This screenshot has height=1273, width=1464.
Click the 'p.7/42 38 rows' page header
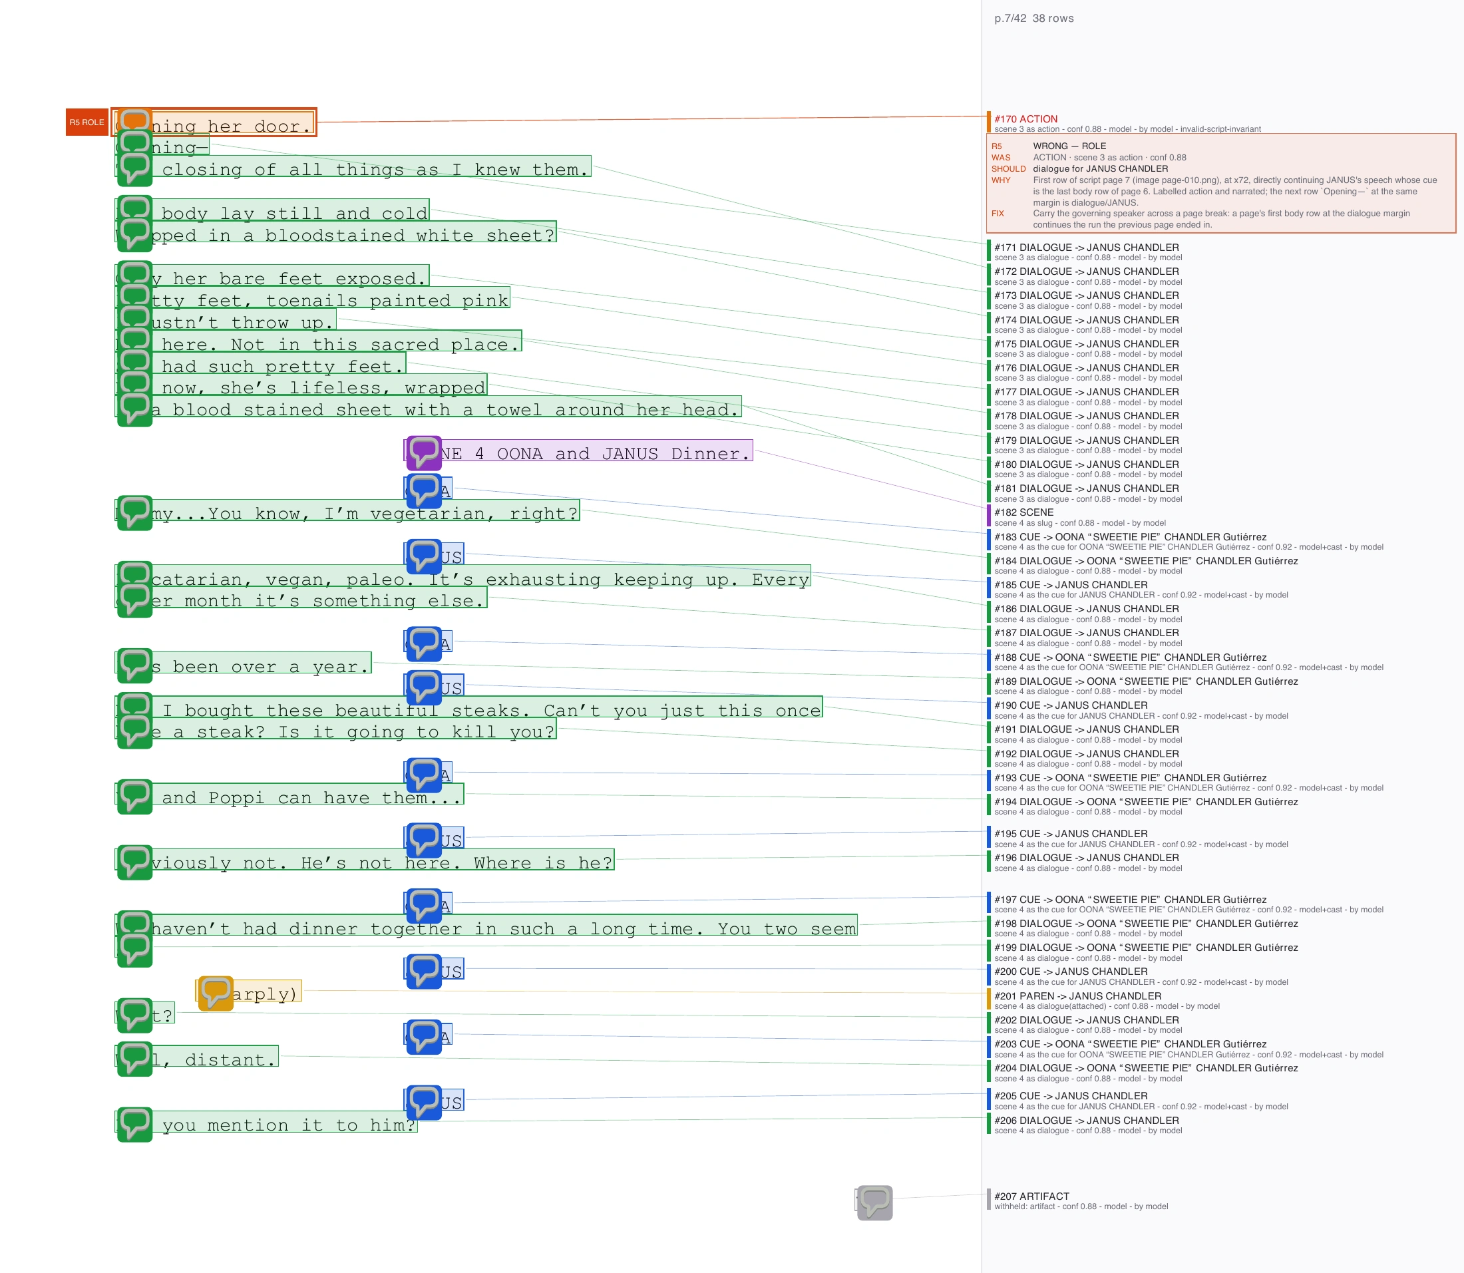point(1033,19)
